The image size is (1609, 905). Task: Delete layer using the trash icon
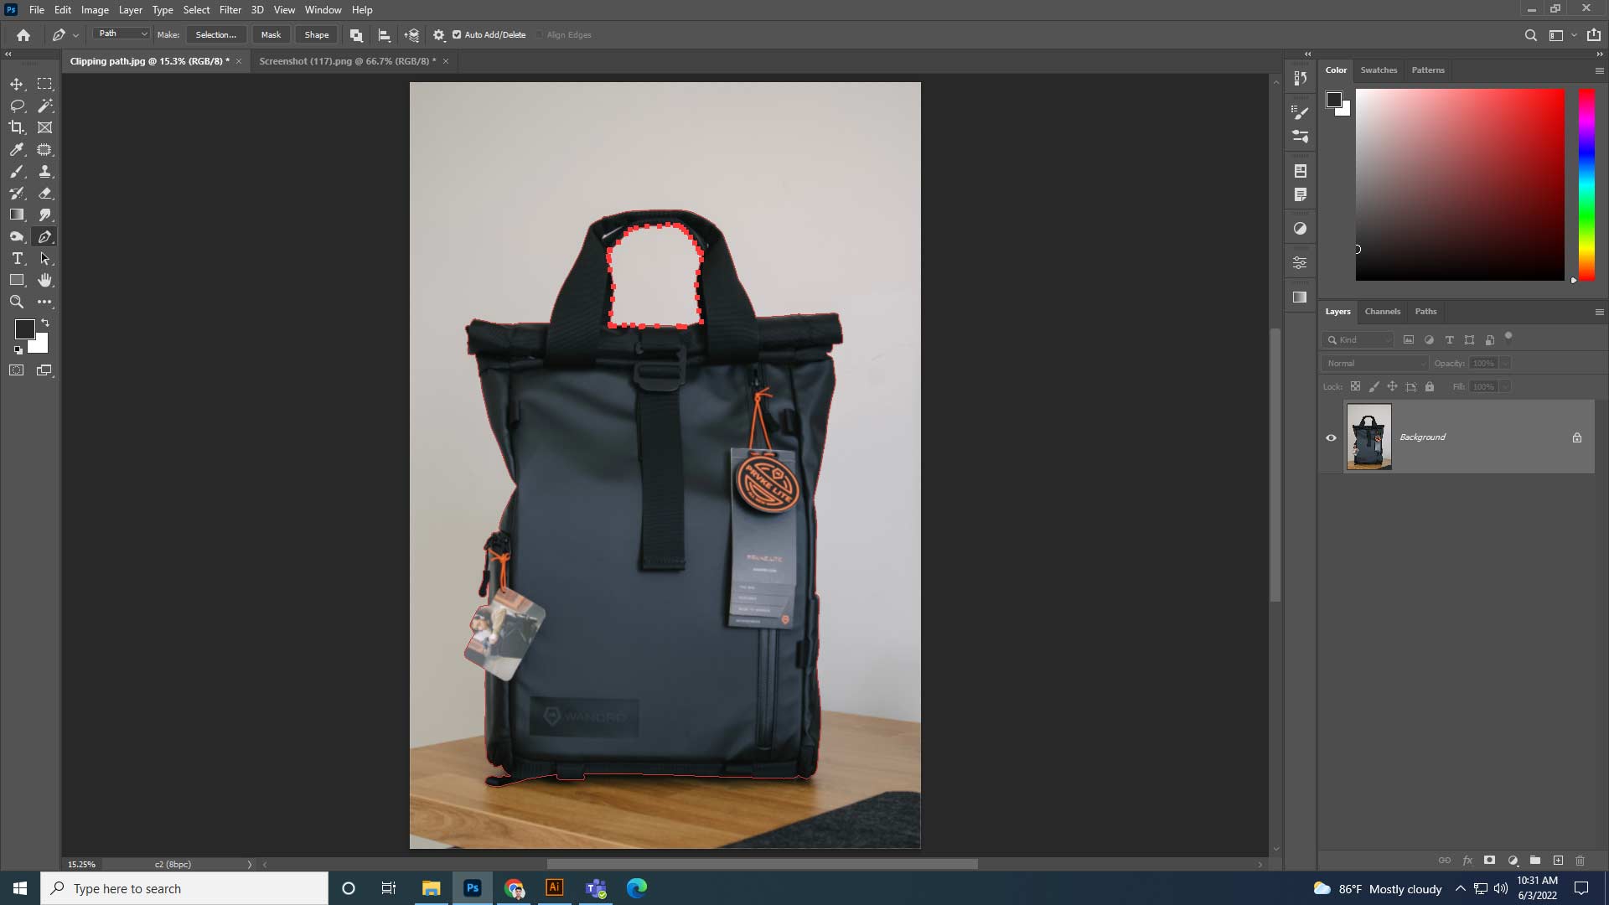(1581, 861)
